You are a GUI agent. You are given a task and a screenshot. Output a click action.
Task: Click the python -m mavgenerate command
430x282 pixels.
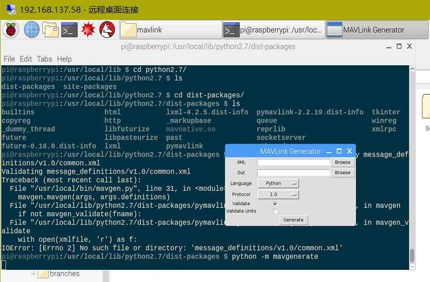click(x=275, y=257)
